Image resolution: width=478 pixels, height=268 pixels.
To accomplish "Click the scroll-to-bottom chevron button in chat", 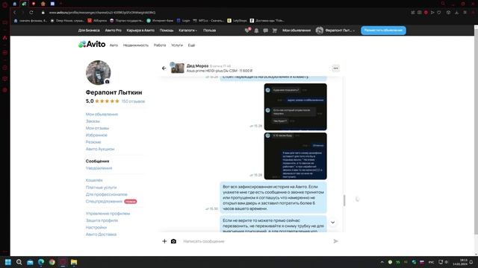I will (x=333, y=223).
